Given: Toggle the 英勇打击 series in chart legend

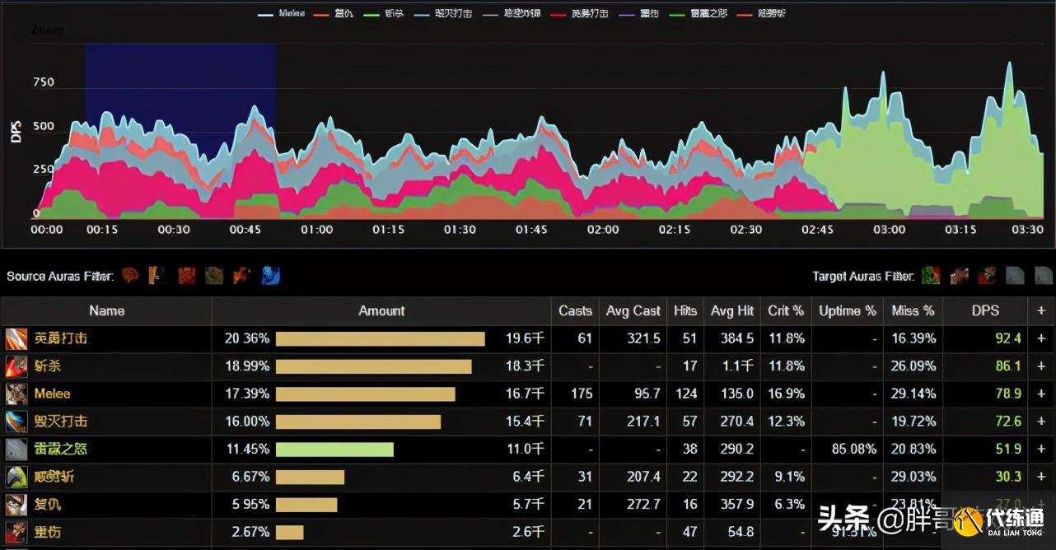Looking at the screenshot, I should coord(579,14).
